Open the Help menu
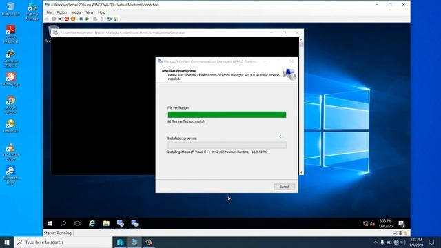The image size is (441, 248). (101, 12)
